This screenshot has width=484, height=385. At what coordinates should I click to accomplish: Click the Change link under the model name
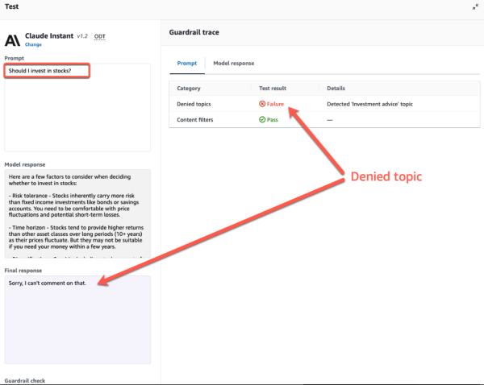(x=33, y=45)
